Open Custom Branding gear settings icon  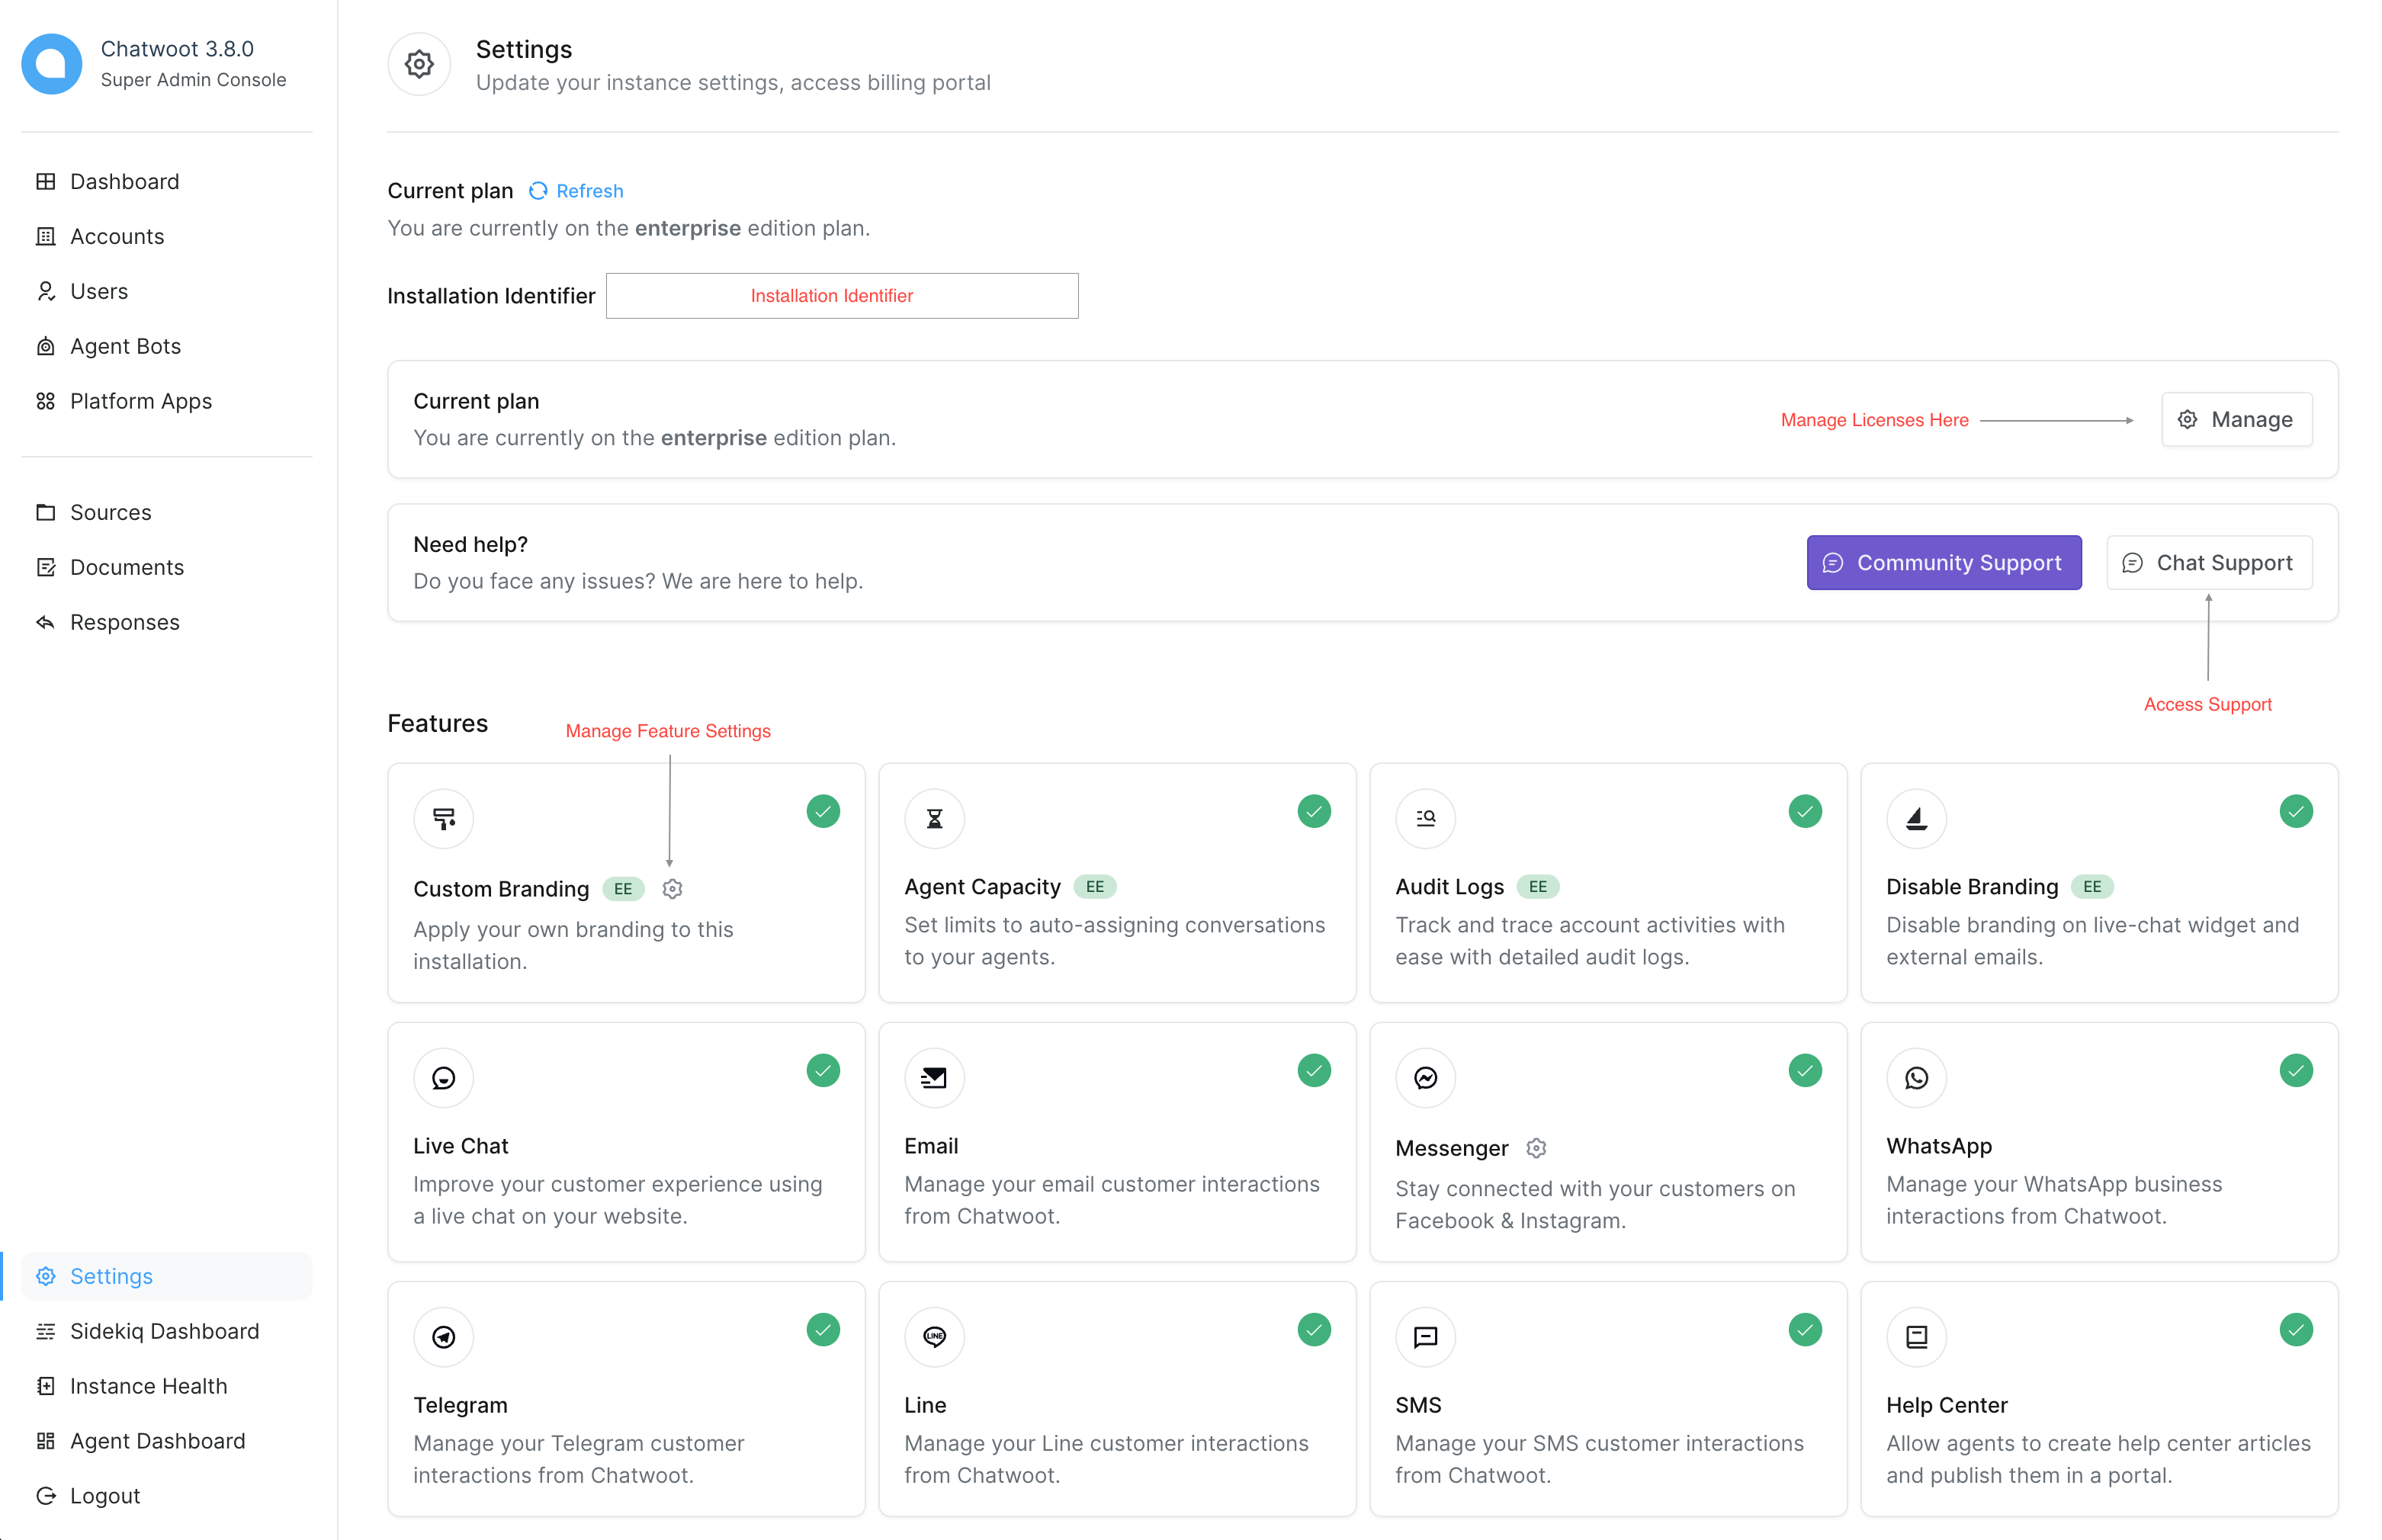coord(672,889)
